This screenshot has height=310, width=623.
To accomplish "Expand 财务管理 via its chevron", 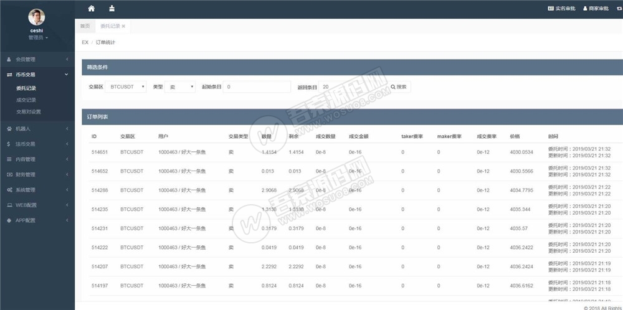I will coord(67,175).
